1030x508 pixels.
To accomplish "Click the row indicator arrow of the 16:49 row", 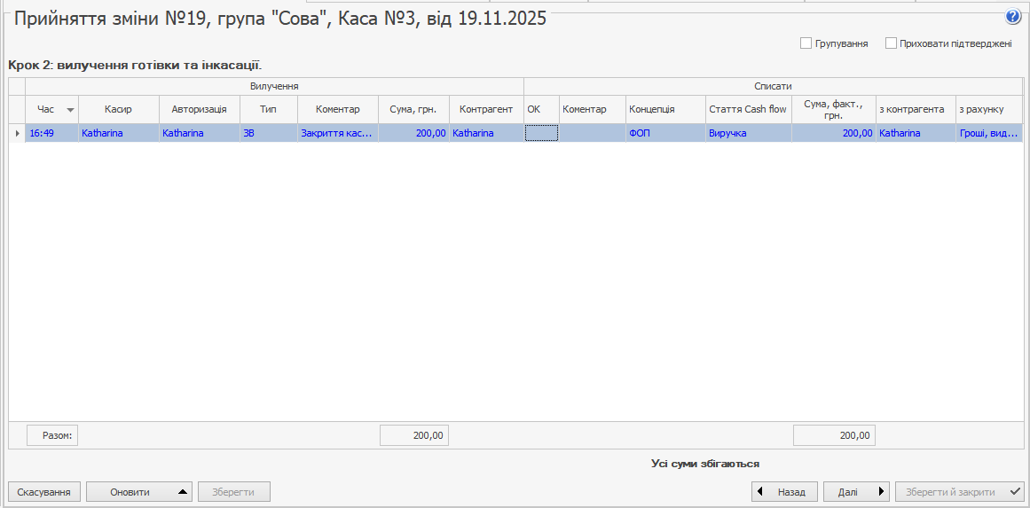I will (17, 133).
